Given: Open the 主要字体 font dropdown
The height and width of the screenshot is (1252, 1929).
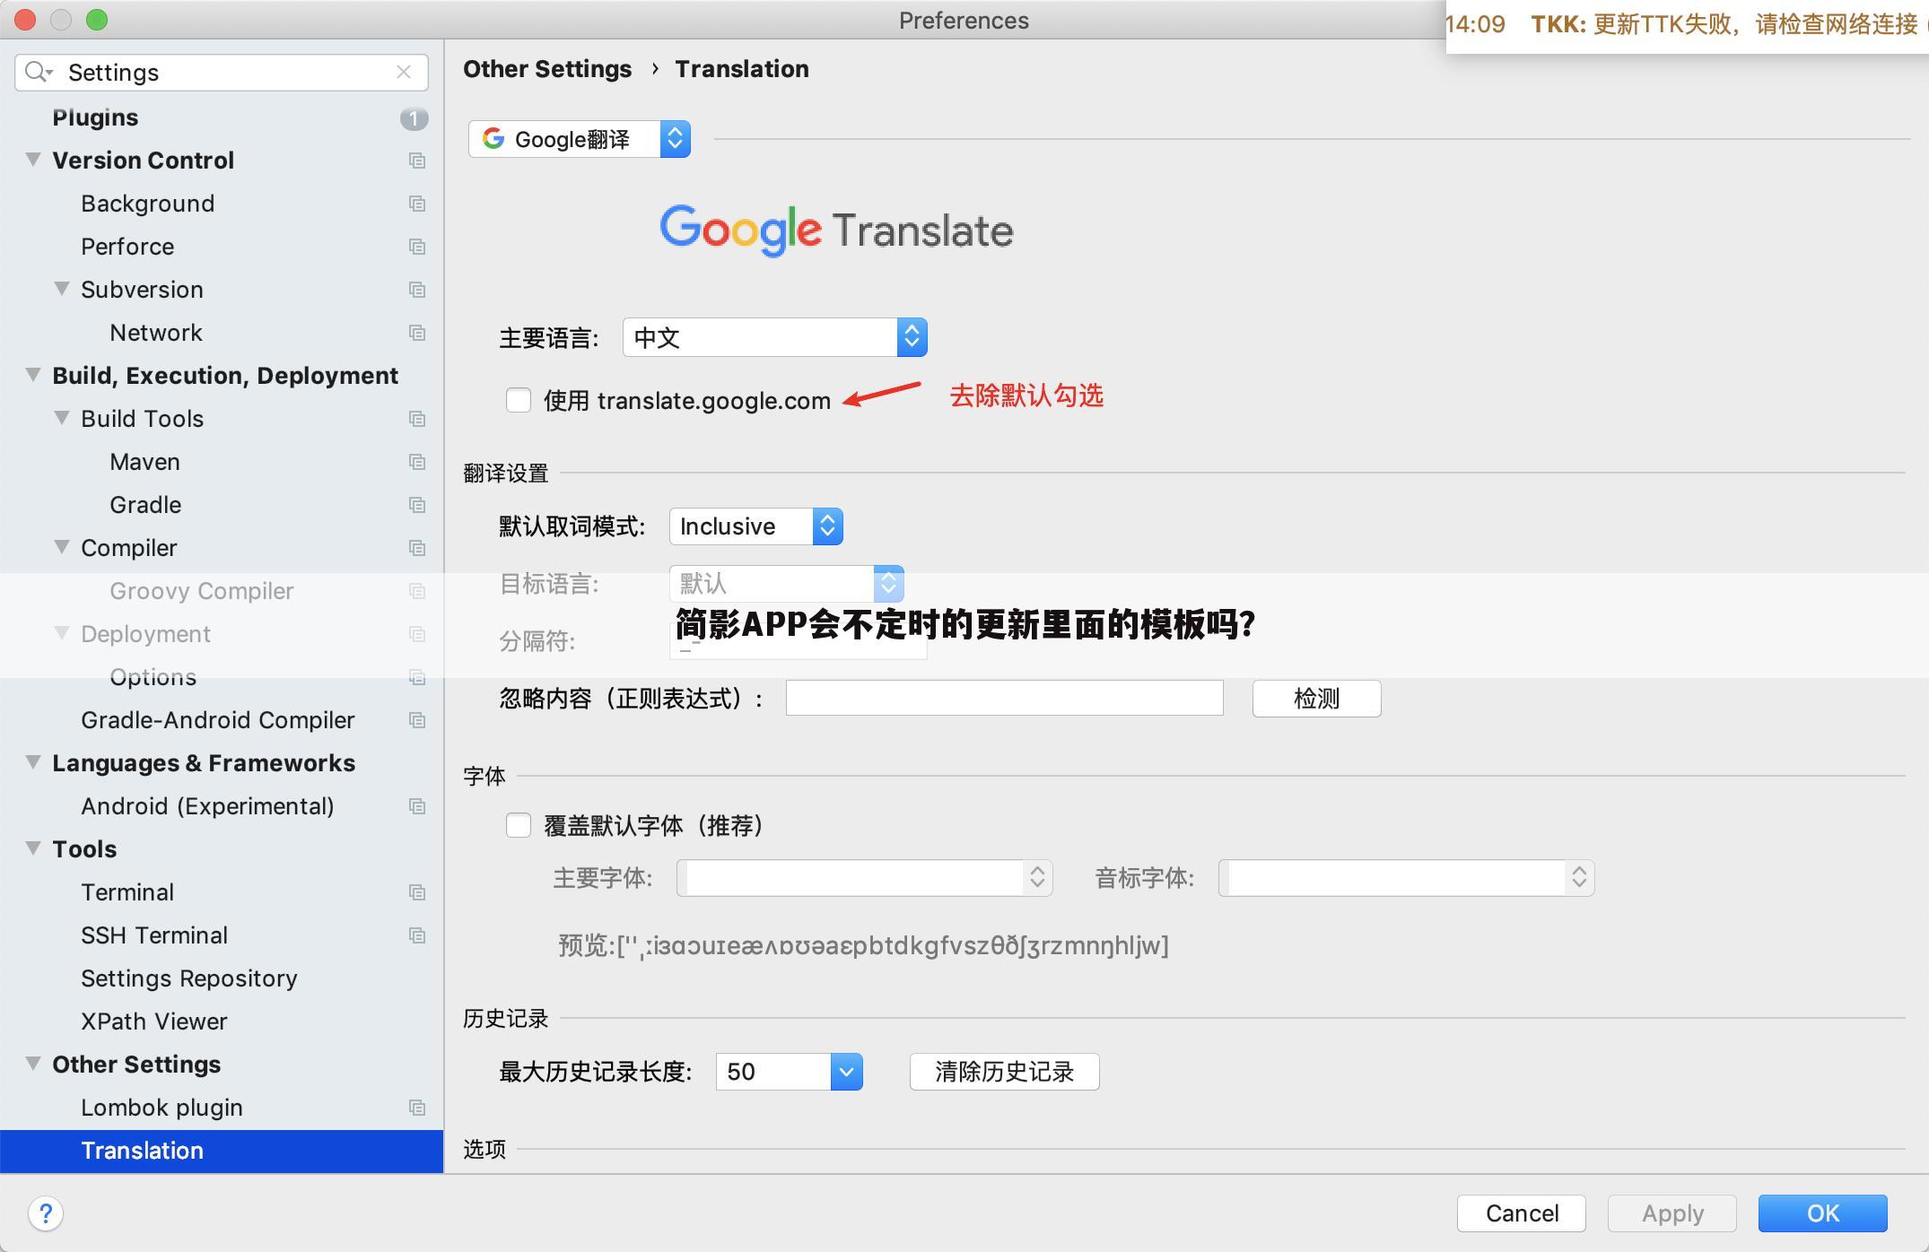Looking at the screenshot, I should (x=865, y=877).
